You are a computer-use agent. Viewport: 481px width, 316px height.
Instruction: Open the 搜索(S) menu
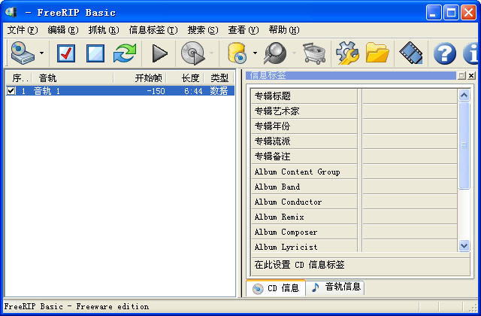pos(203,30)
